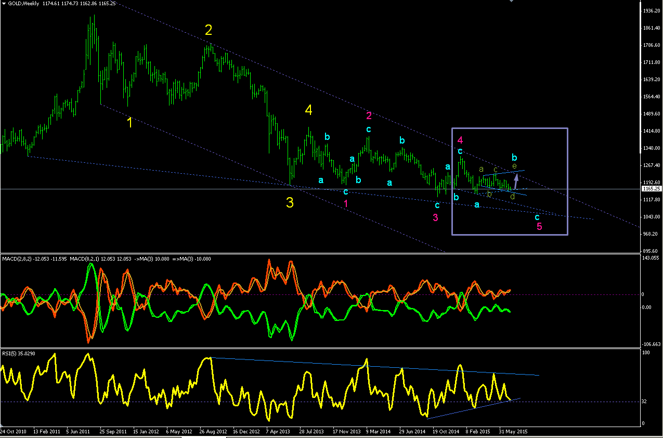This screenshot has width=663, height=438.
Task: Select the pink wave 4 label
Action: pyautogui.click(x=460, y=140)
